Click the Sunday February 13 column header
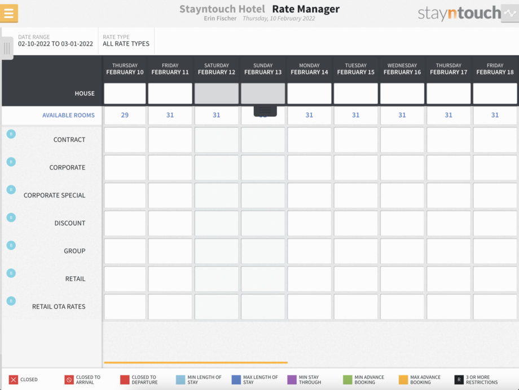 263,69
